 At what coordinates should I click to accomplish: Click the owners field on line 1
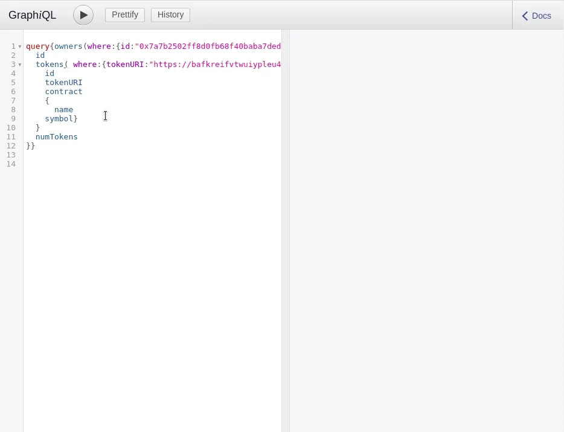[x=68, y=46]
